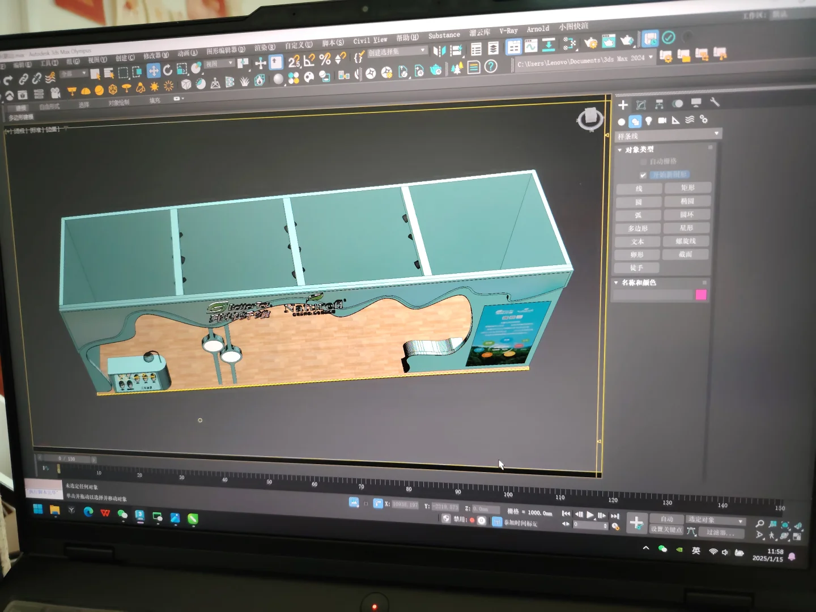
Task: Open the Scene Explorer toggle icon
Action: (477, 49)
